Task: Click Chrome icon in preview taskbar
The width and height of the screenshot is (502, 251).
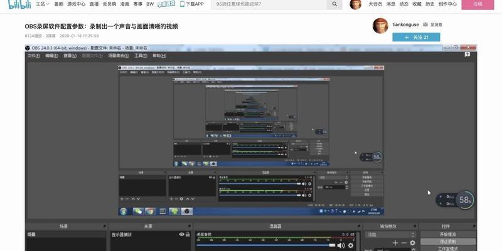Action: [x=150, y=211]
